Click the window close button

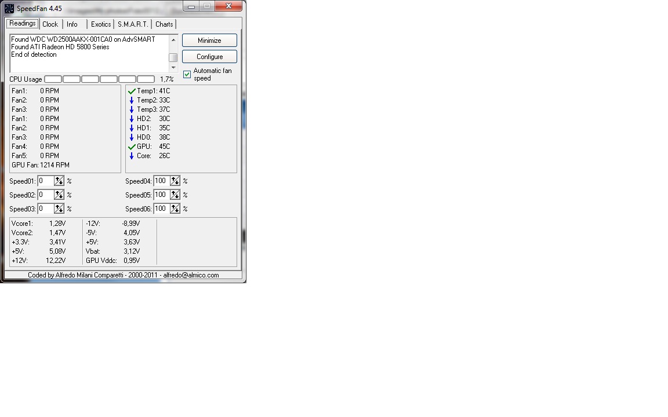coord(229,6)
